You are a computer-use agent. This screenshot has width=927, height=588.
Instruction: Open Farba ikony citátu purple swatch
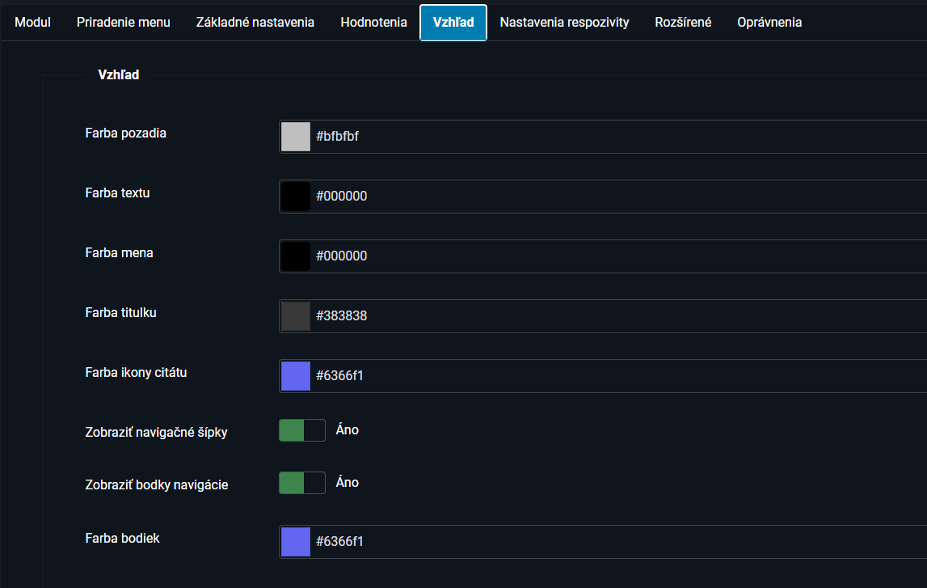click(296, 376)
